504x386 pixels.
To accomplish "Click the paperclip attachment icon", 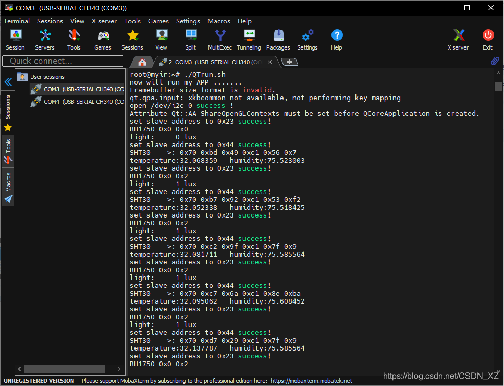I will (x=495, y=61).
